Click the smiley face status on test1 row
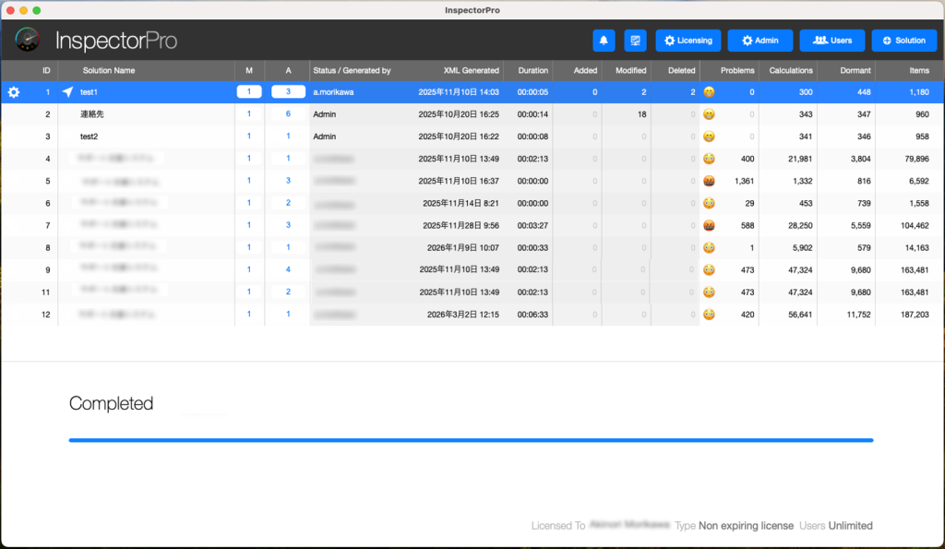This screenshot has width=945, height=549. tap(709, 92)
